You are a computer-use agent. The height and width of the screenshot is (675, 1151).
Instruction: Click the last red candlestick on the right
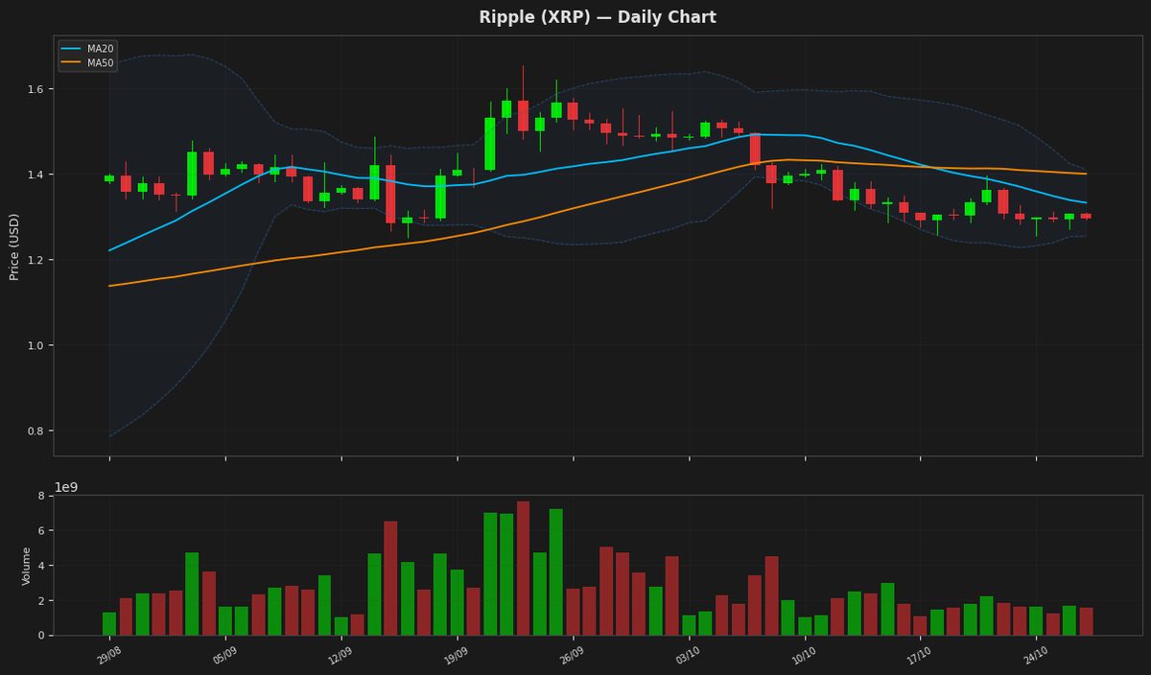click(1086, 216)
